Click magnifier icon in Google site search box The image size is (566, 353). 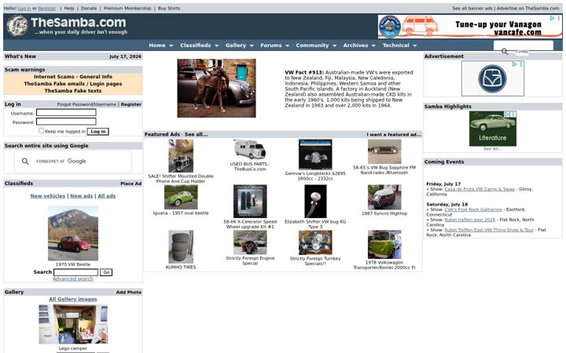[25, 162]
